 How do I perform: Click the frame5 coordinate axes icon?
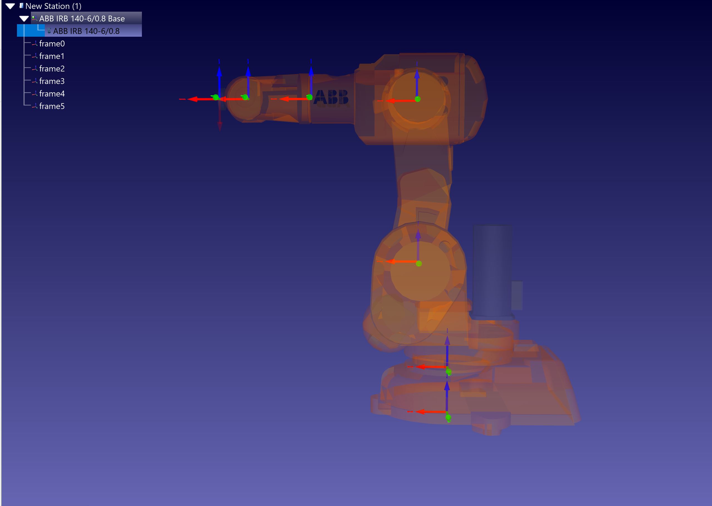[x=35, y=106]
